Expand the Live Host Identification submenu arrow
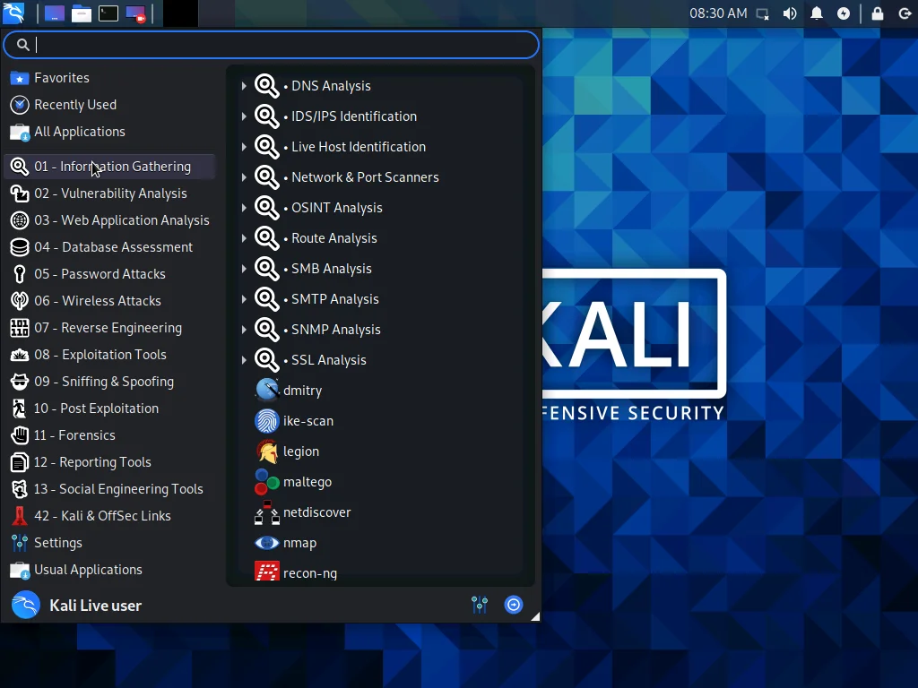 (x=244, y=147)
